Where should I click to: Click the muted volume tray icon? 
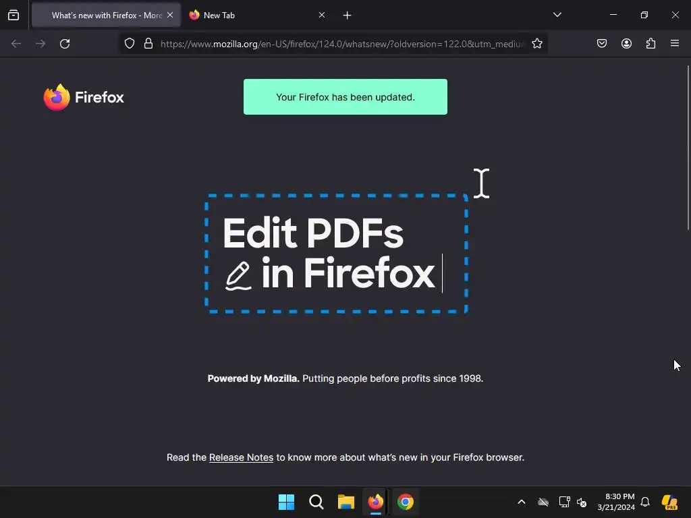582,502
